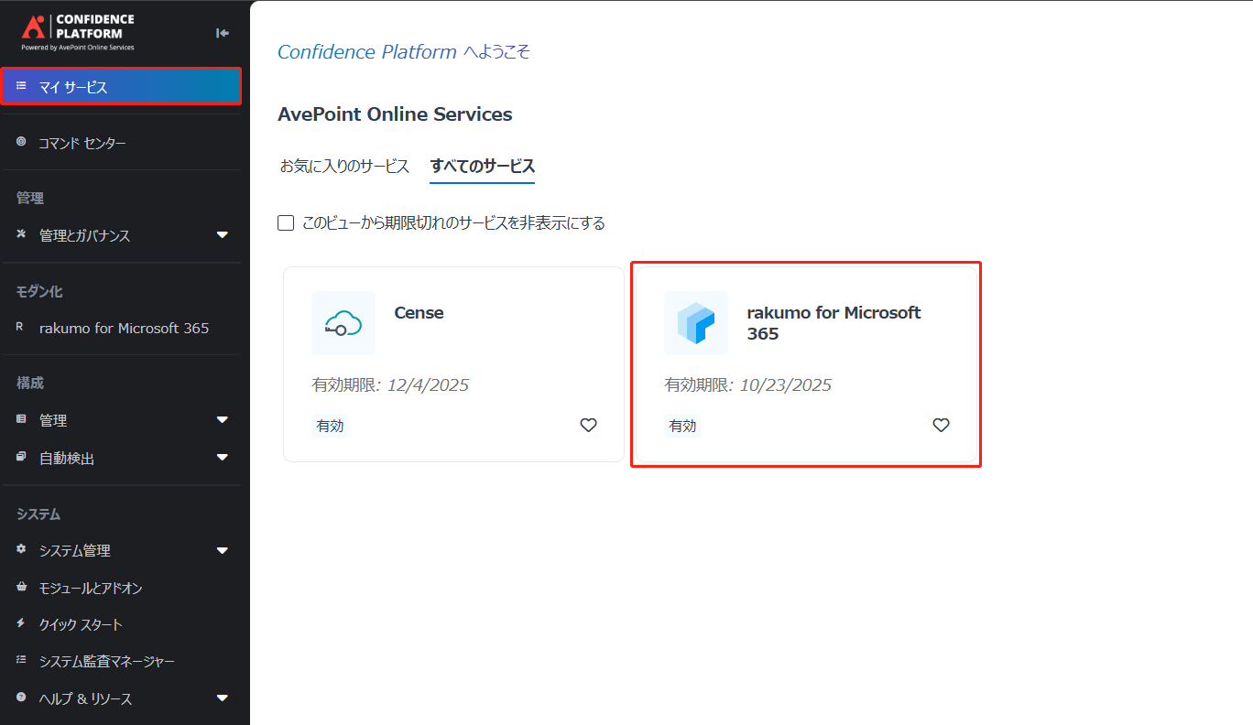Click the システム管理 gear icon
Image resolution: width=1253 pixels, height=725 pixels.
click(21, 549)
